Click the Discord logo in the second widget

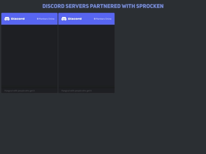tap(71, 19)
